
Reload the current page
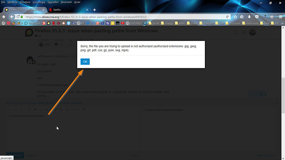point(227,17)
